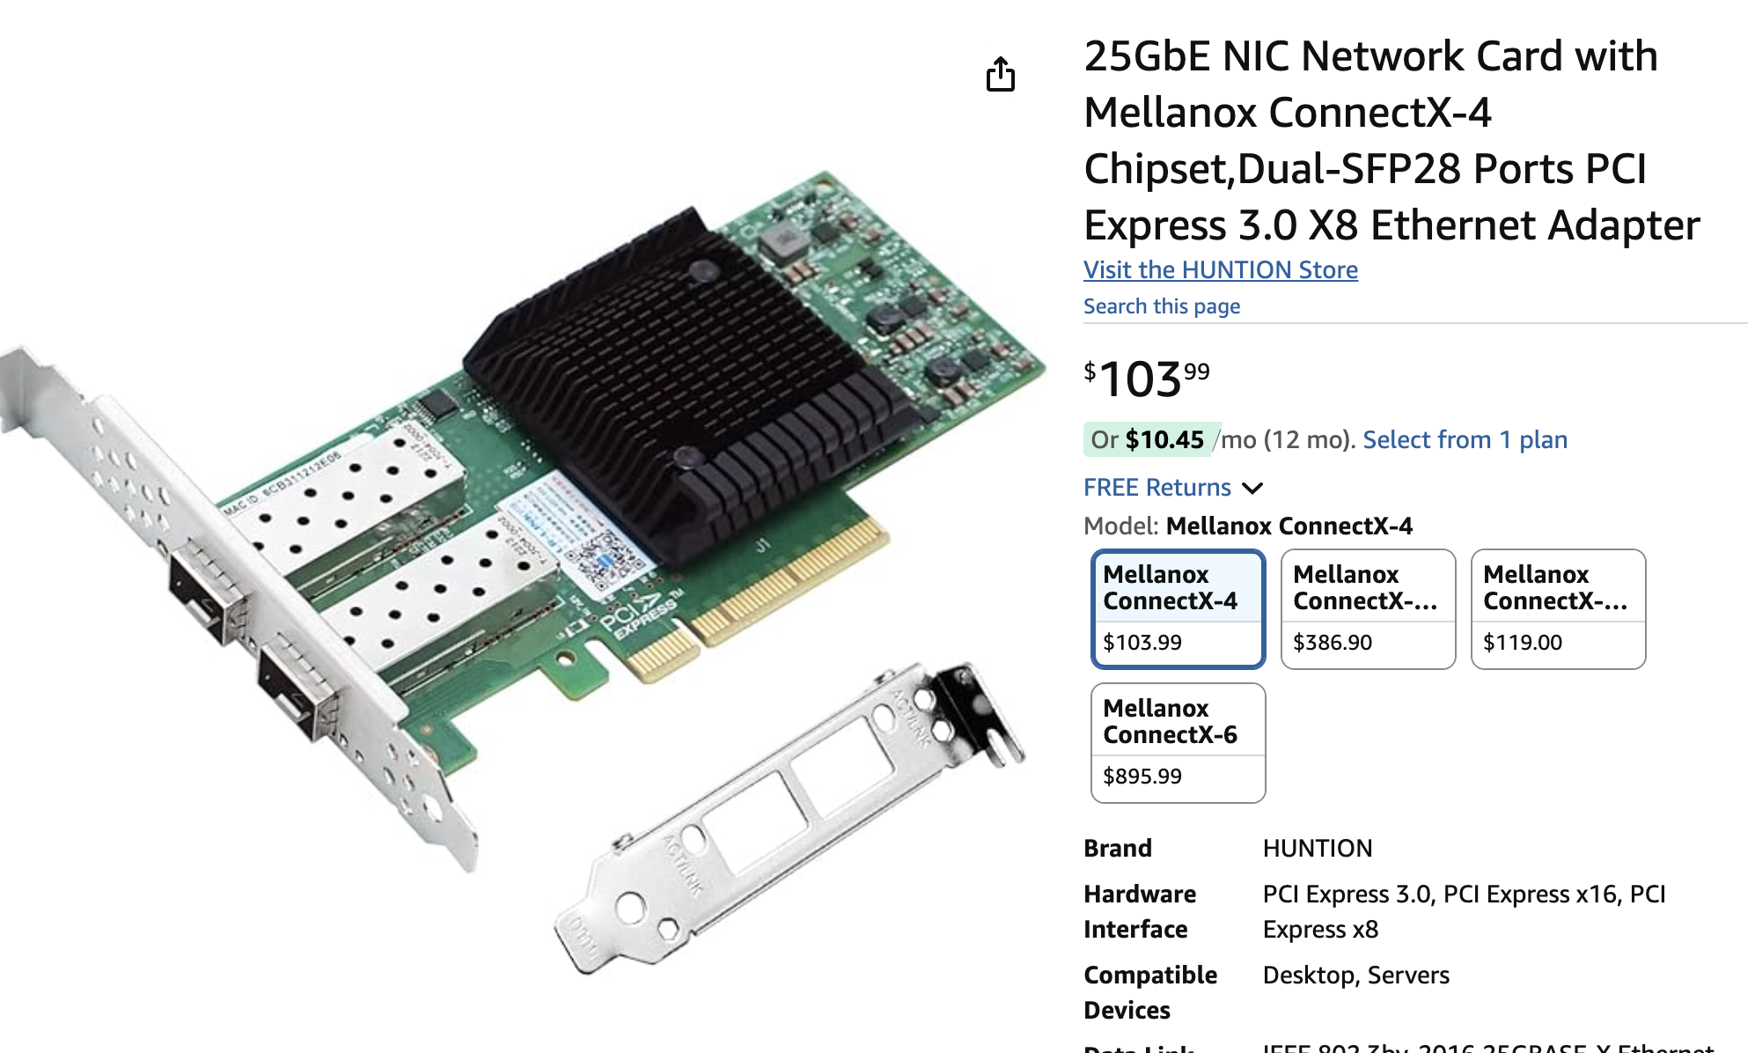Visit the HUNTION Store link
Image resolution: width=1755 pixels, height=1053 pixels.
(x=1220, y=269)
